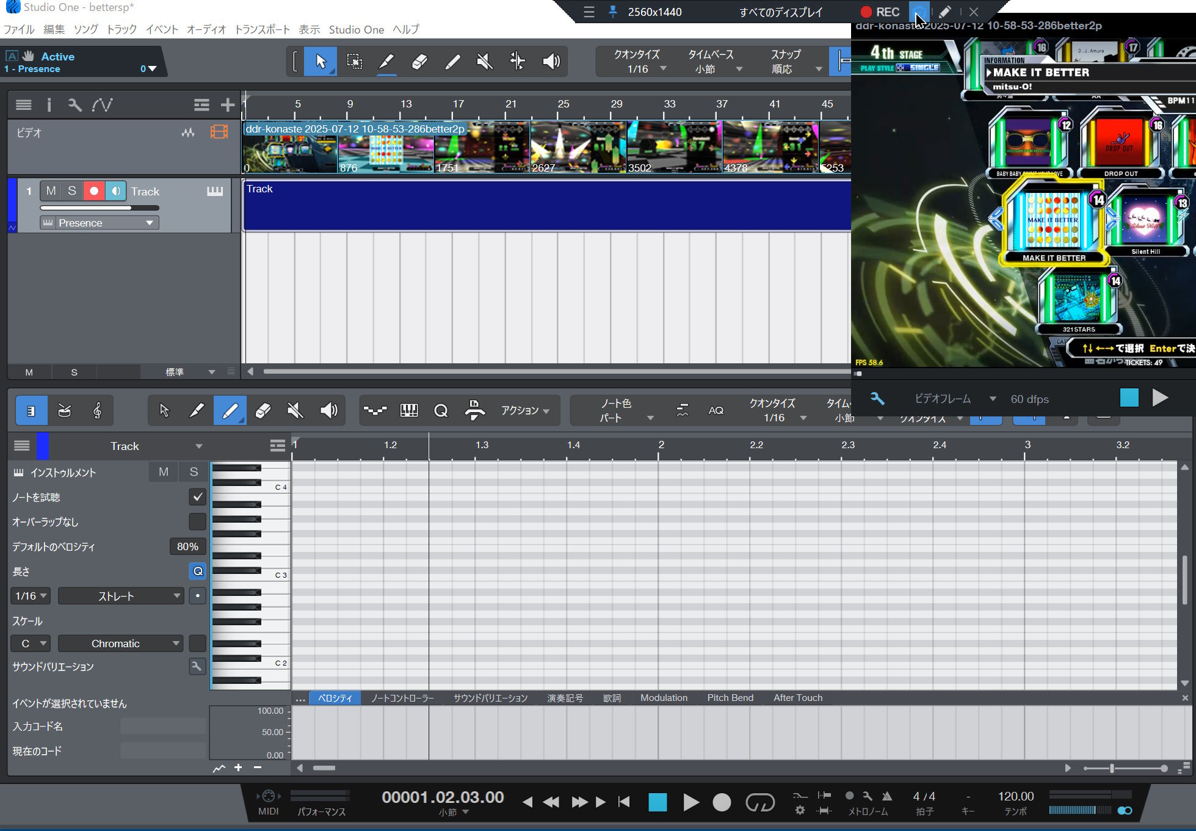Toggle the audition notes checkbox
The width and height of the screenshot is (1196, 831).
click(x=197, y=497)
